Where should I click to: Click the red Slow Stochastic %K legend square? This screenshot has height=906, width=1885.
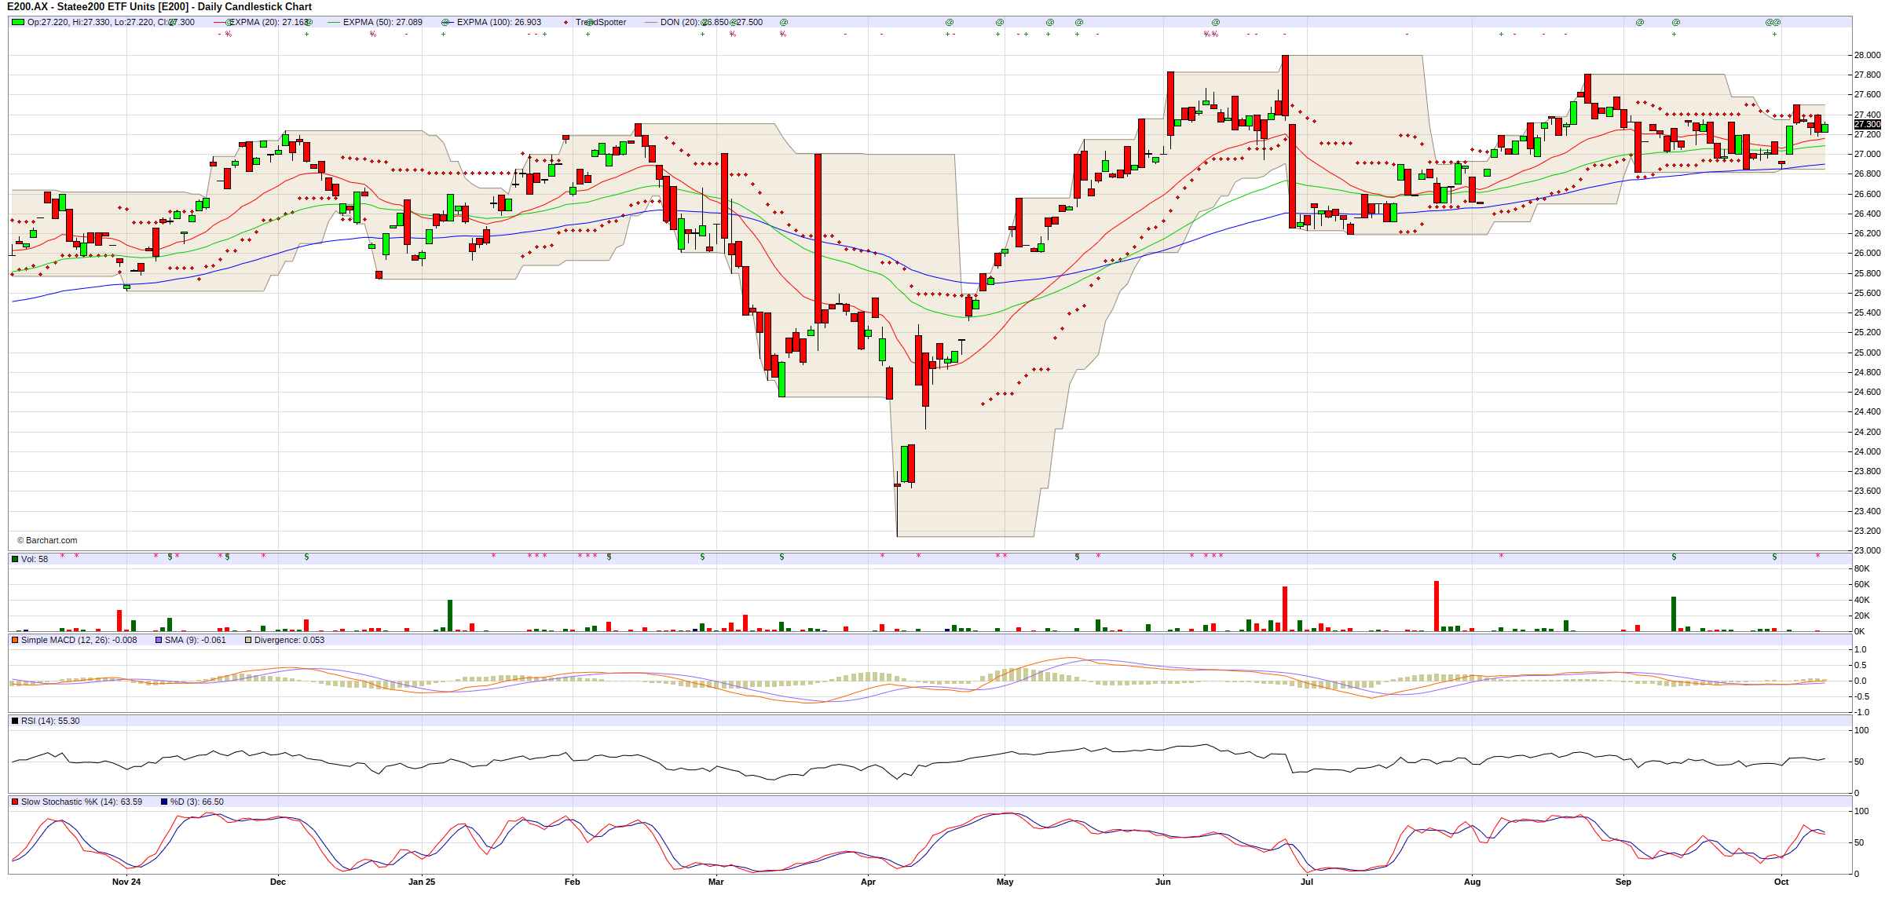pos(15,802)
